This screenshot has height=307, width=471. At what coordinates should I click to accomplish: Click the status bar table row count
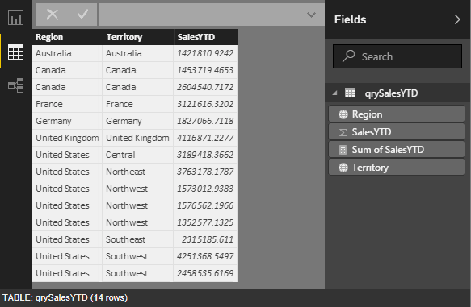(x=65, y=297)
